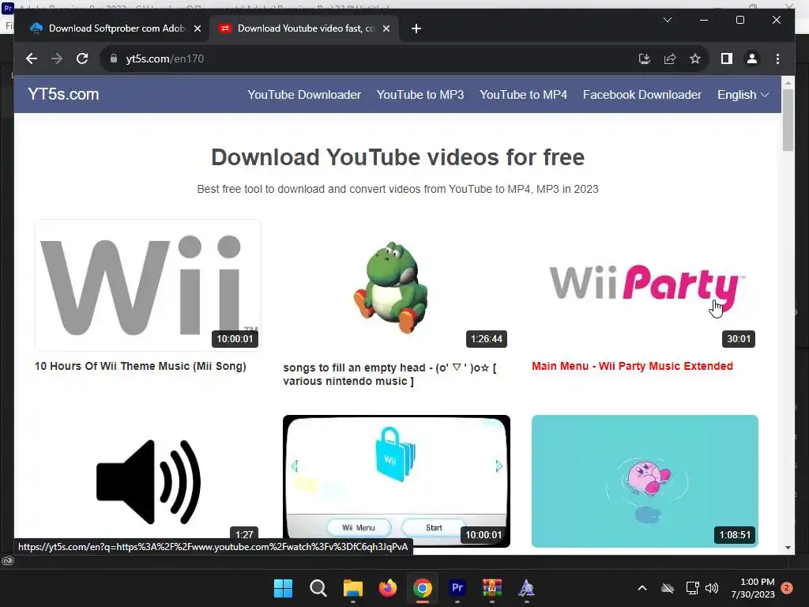Image resolution: width=809 pixels, height=607 pixels.
Task: Open the Wii Party video thumbnail
Action: click(645, 285)
